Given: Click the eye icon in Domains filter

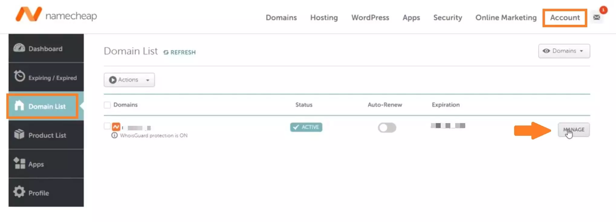Looking at the screenshot, I should coord(546,51).
